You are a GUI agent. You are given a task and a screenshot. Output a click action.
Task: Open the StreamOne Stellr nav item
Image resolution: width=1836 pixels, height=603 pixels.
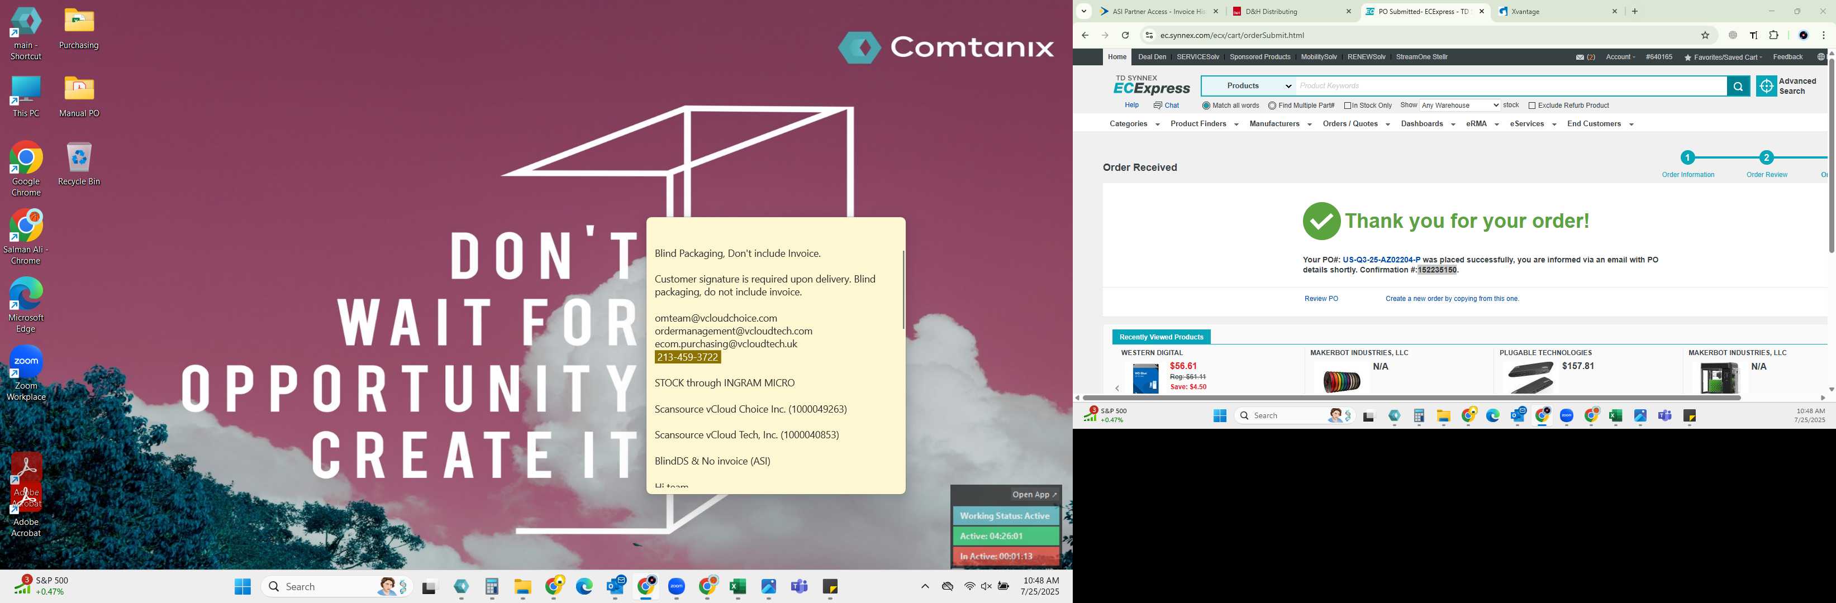pos(1421,57)
